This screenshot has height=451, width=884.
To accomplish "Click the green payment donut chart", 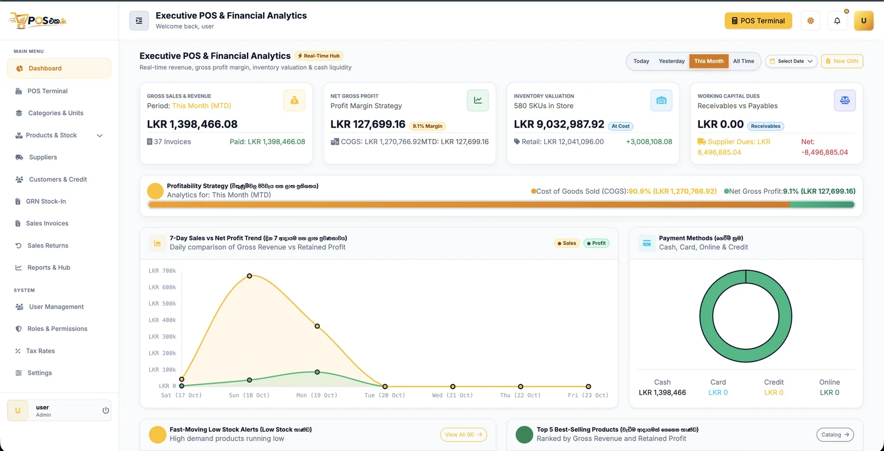I will (x=746, y=316).
